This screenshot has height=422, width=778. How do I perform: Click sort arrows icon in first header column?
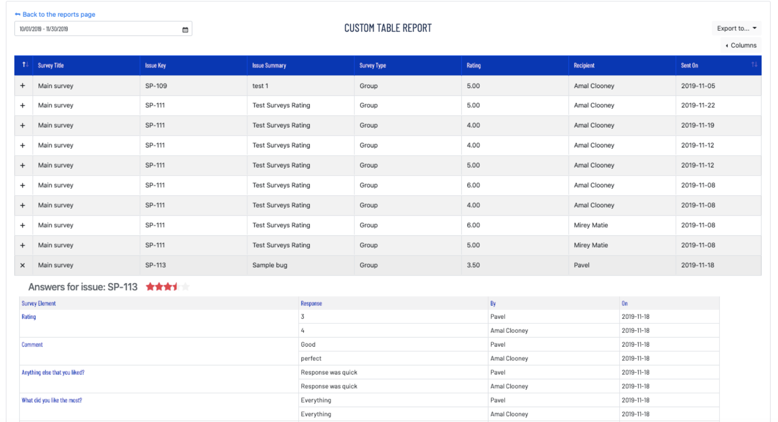pos(25,65)
